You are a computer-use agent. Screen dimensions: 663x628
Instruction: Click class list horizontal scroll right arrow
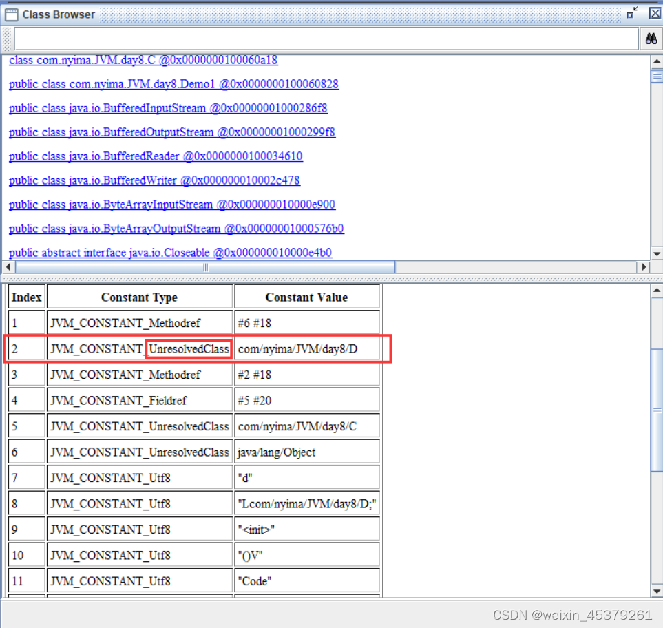click(x=643, y=267)
